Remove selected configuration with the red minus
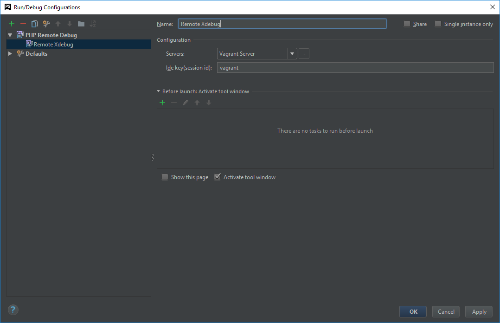 click(x=23, y=24)
